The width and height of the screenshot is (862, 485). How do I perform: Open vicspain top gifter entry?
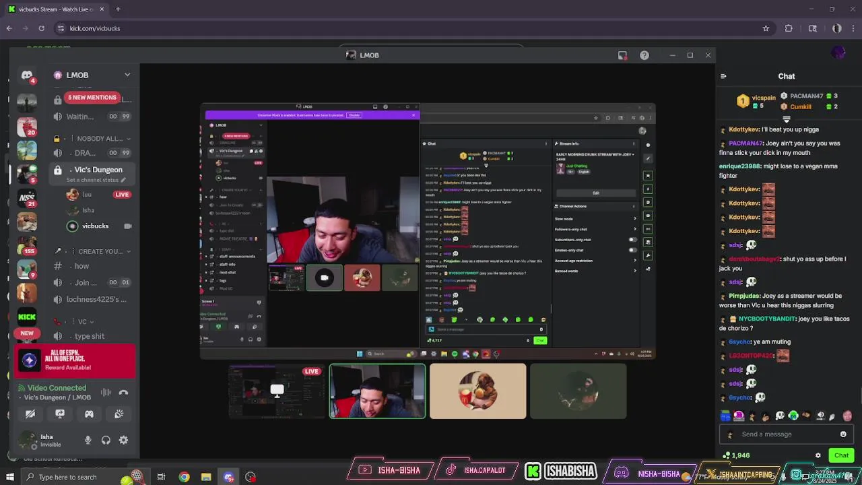758,101
